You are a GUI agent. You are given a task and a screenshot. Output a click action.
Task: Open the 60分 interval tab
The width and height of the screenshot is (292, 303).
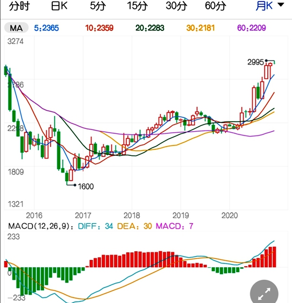(215, 6)
